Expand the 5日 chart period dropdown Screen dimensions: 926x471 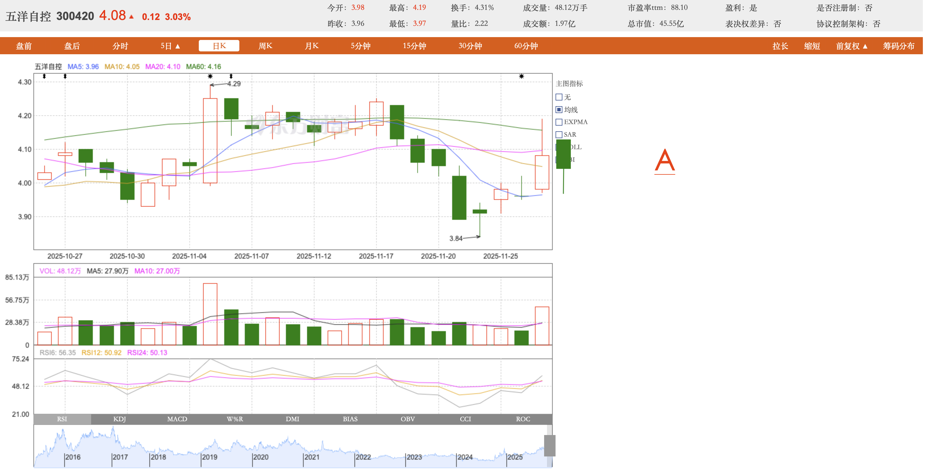pos(171,46)
